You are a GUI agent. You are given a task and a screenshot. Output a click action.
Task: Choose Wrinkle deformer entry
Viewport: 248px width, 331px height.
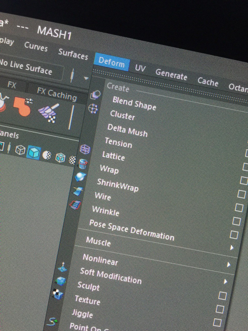point(106,211)
